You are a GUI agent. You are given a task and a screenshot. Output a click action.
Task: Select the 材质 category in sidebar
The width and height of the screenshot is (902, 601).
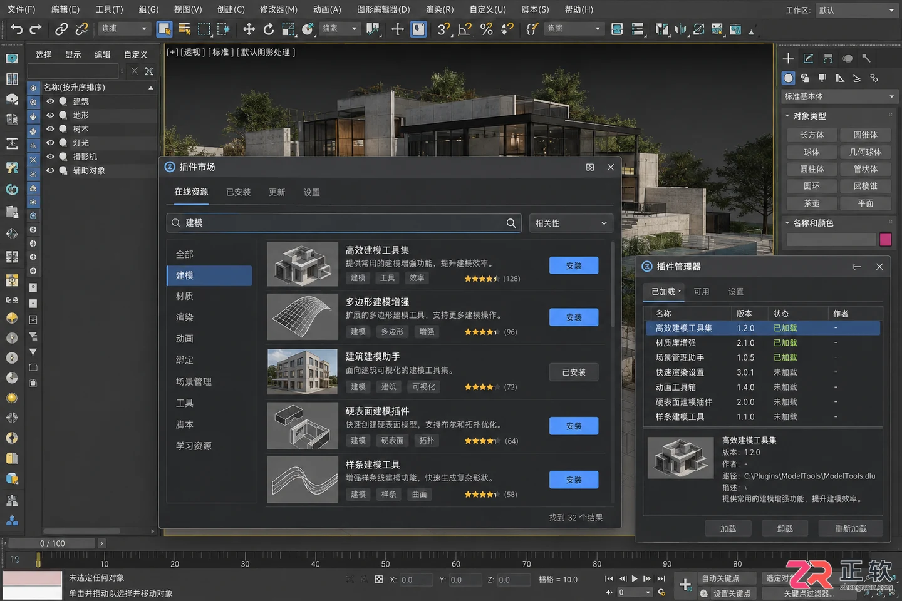point(210,296)
